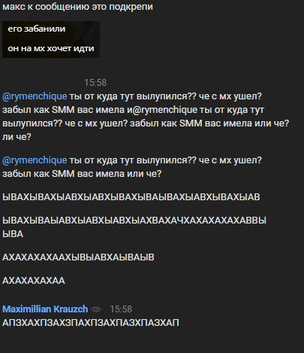Viewport: 304px width, 353px height.
Task: Select the message "АХАХАХАХАА"
Action: [34, 281]
